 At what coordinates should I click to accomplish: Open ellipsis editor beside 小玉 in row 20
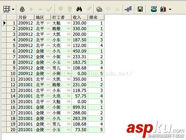click(x=69, y=129)
